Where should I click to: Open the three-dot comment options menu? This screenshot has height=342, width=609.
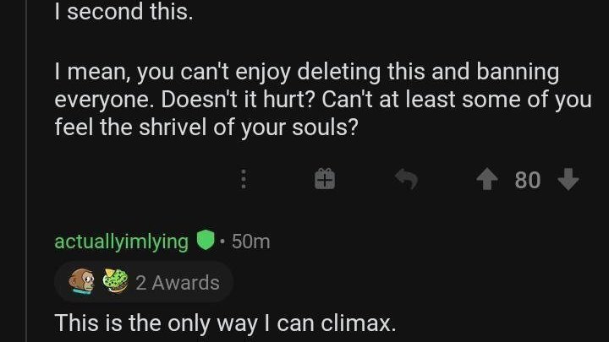point(243,179)
